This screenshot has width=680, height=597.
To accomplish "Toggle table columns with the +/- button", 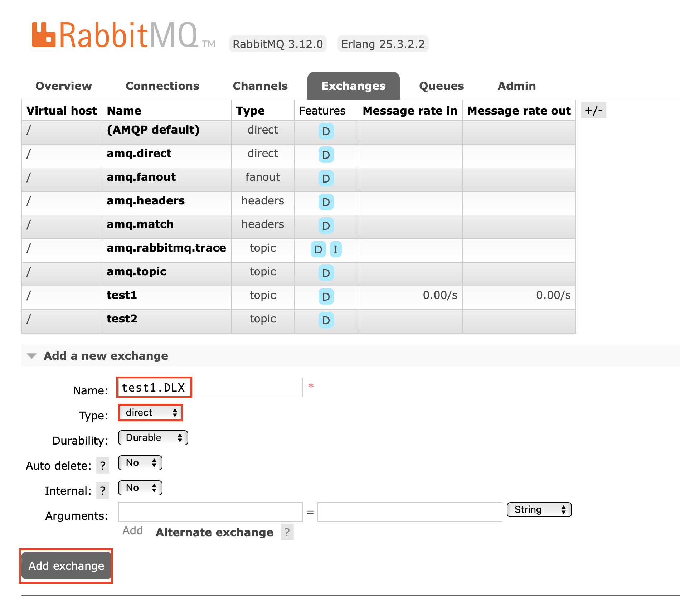I will (x=593, y=110).
